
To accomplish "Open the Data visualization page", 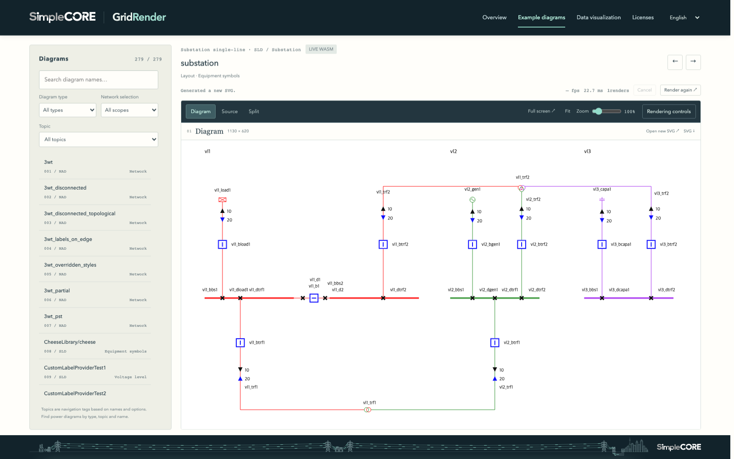I will coord(599,17).
